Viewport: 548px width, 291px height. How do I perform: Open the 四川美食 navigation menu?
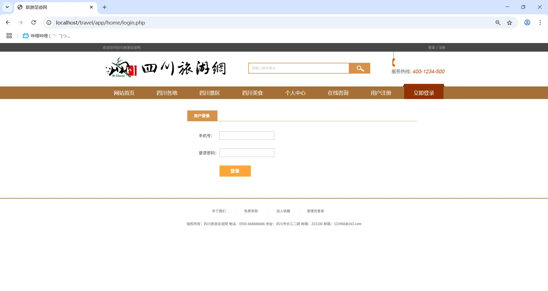click(252, 93)
